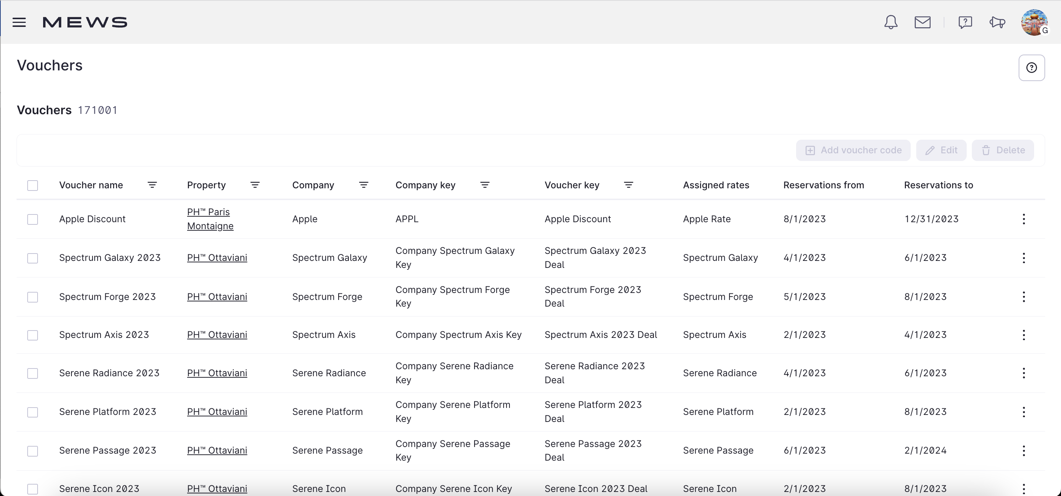Open the notifications bell
Image resolution: width=1061 pixels, height=496 pixels.
click(891, 22)
